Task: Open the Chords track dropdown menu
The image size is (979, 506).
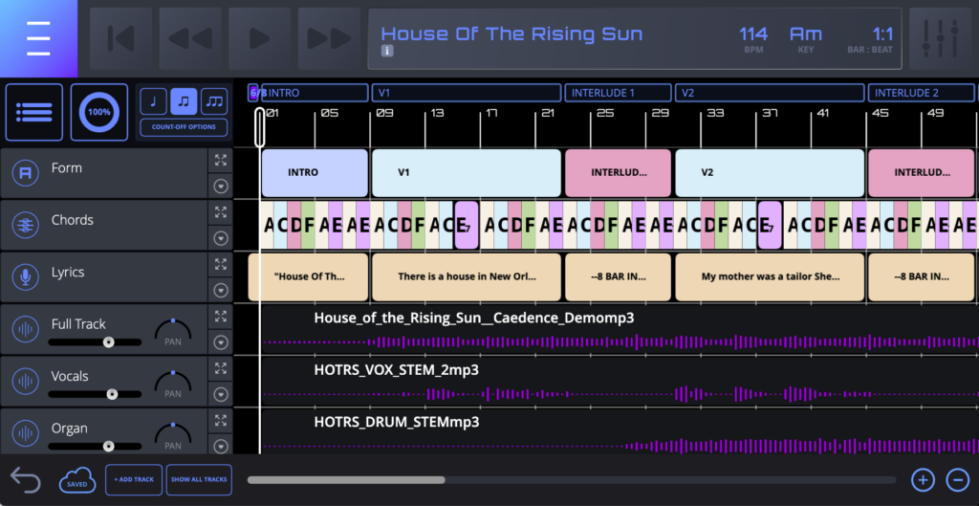Action: [221, 238]
